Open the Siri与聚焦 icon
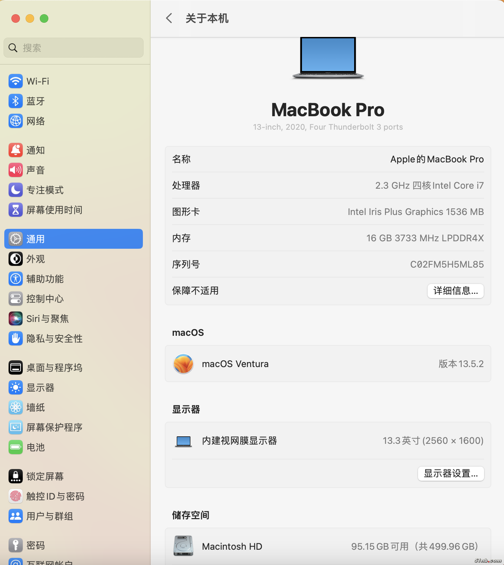Screen dimensions: 504x565 click(x=16, y=319)
